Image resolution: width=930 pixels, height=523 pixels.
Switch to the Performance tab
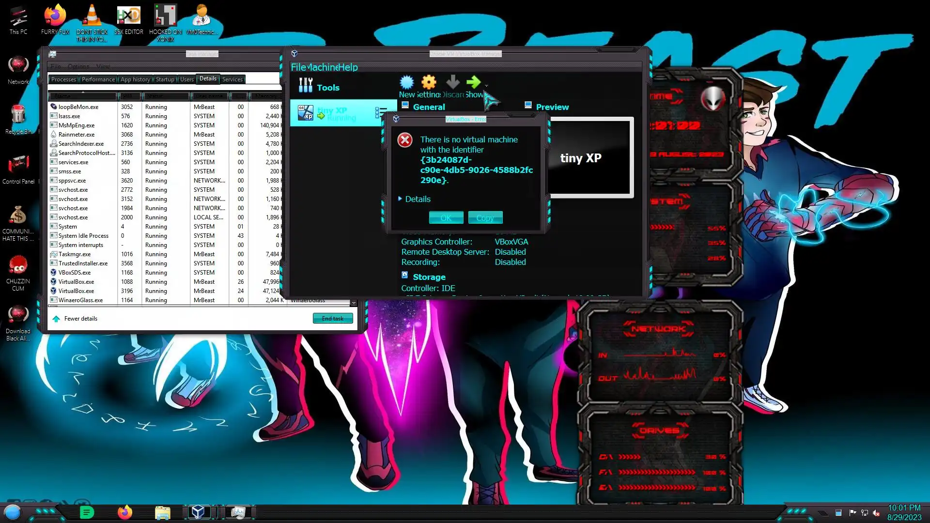point(98,79)
